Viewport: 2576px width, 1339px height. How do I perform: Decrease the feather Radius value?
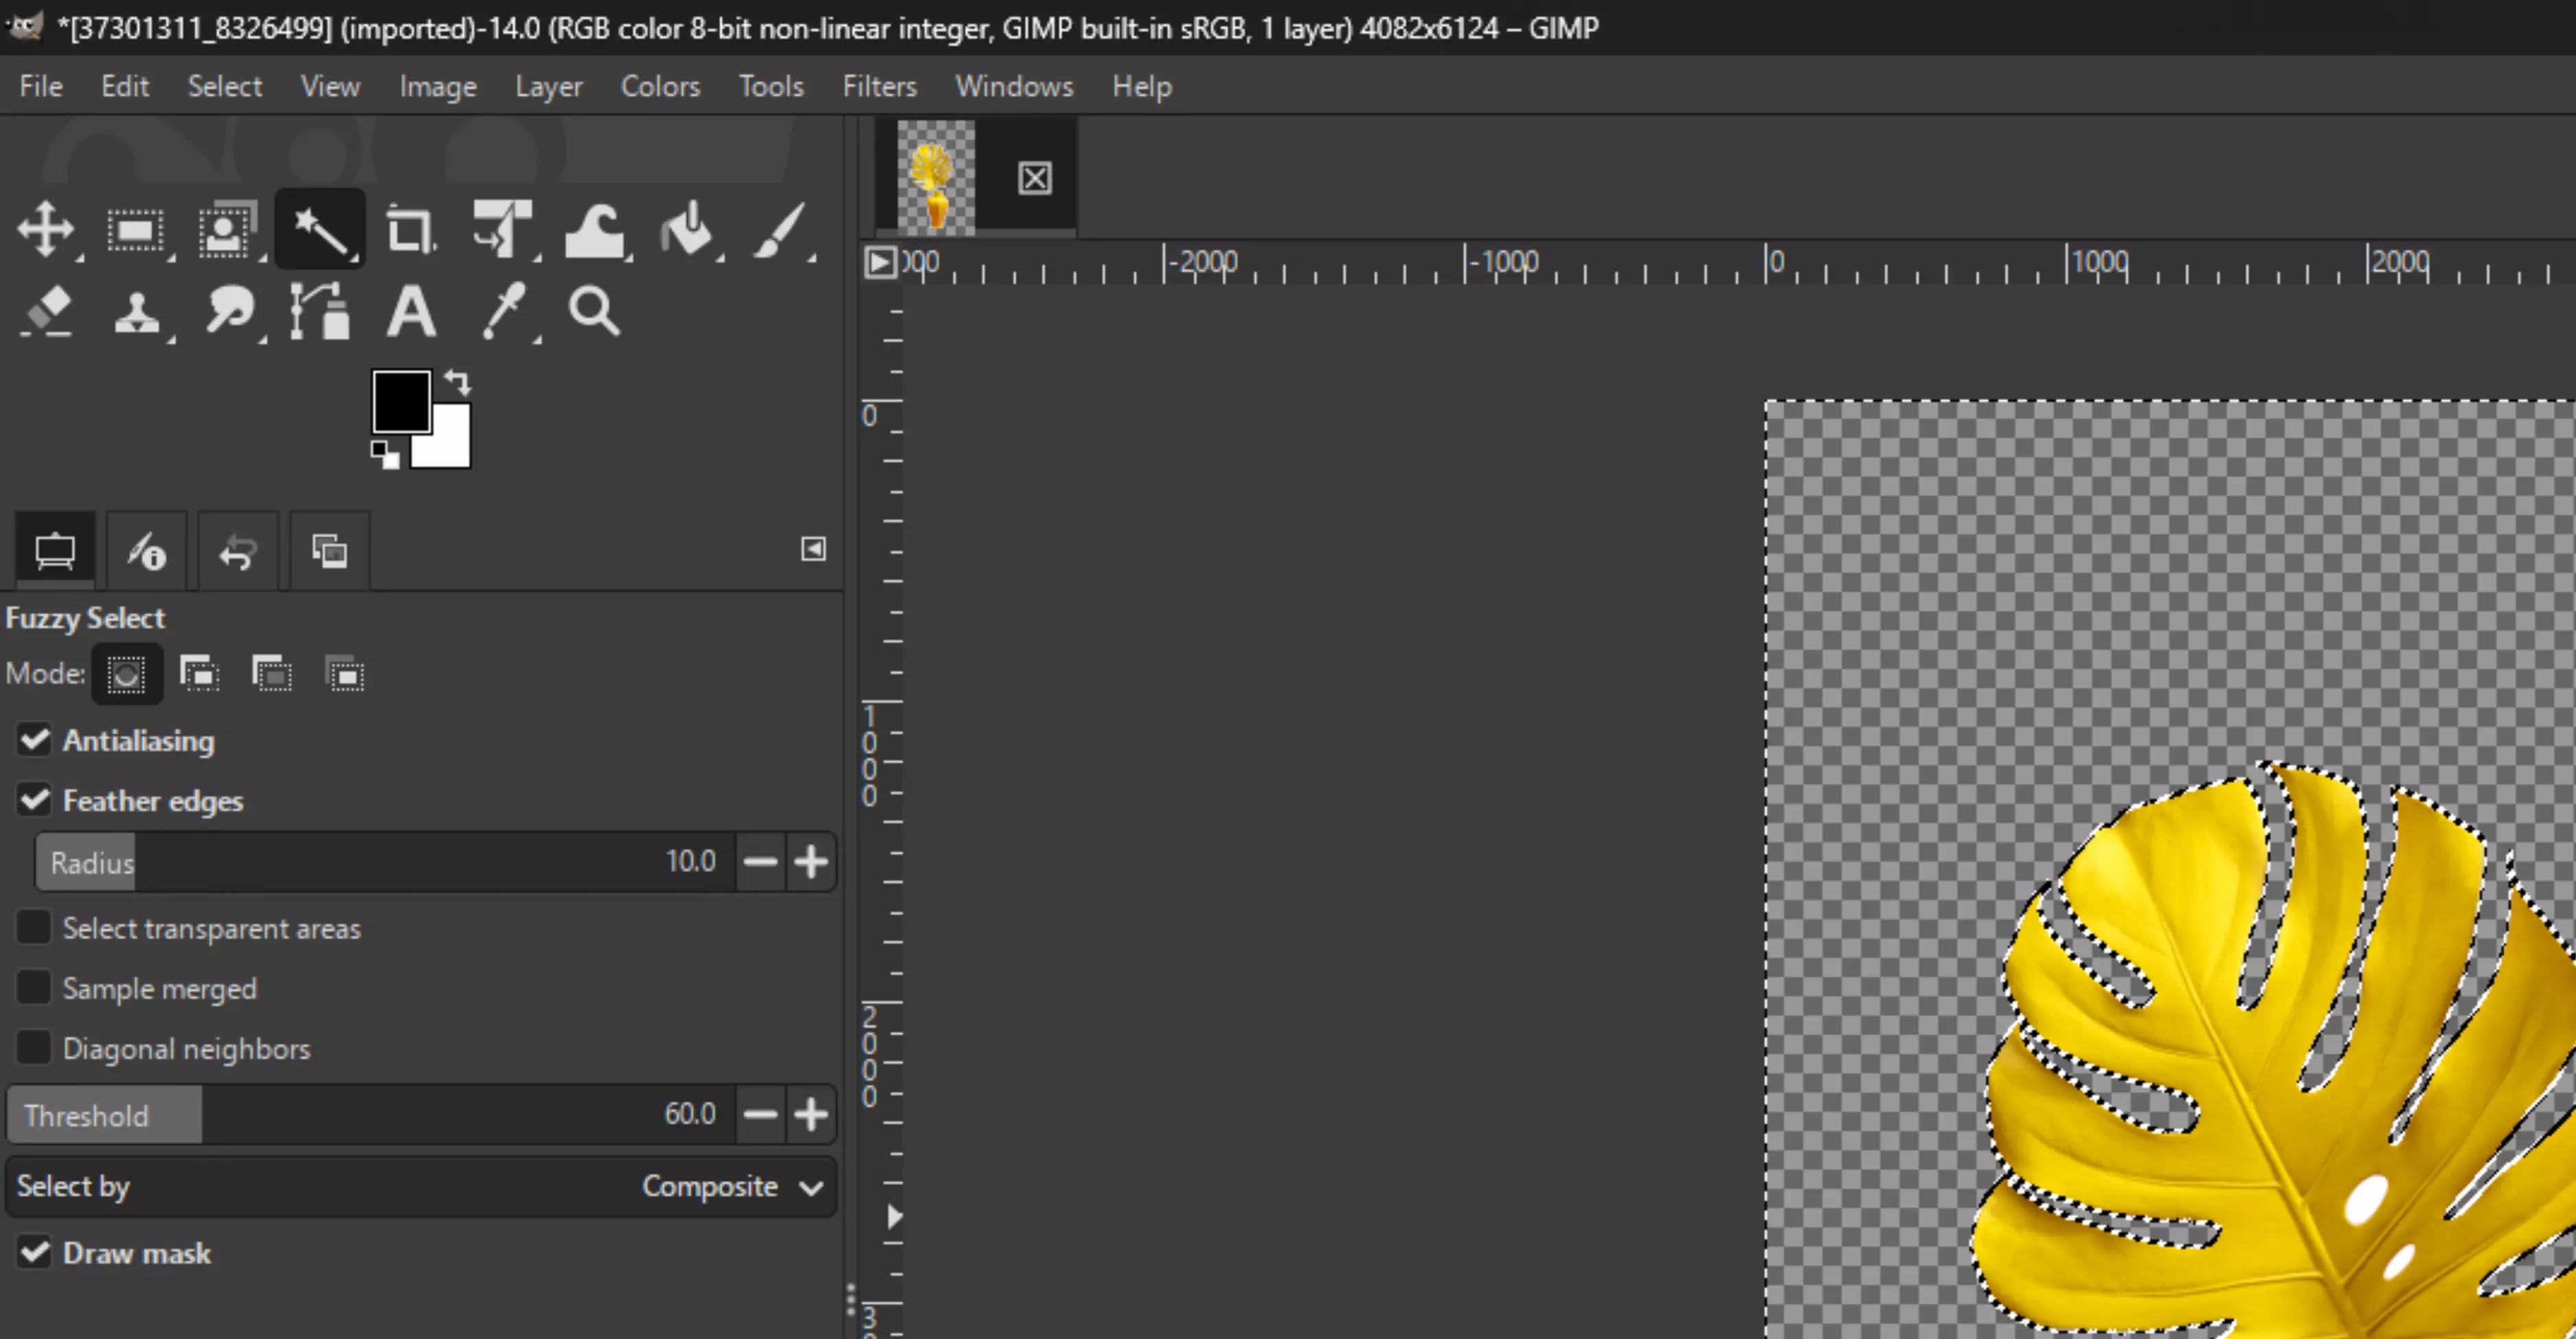pos(761,861)
